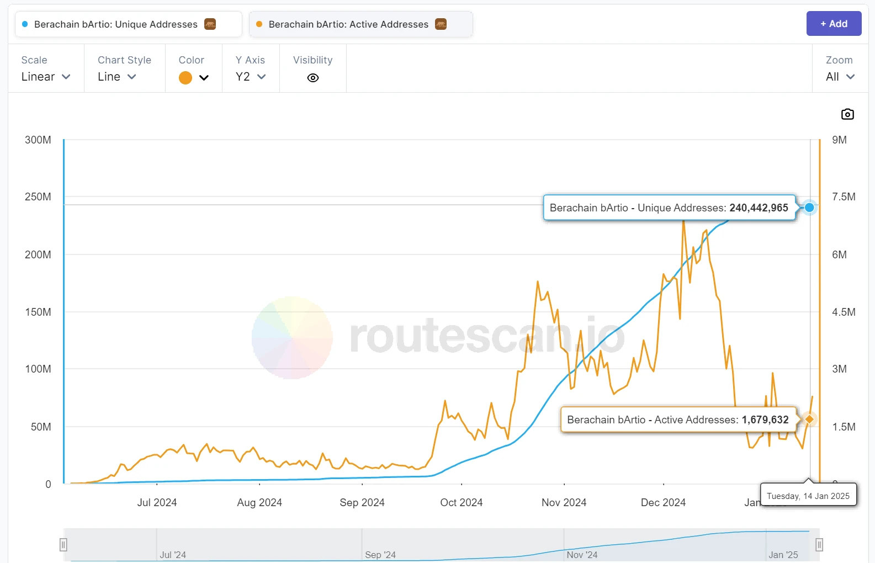The width and height of the screenshot is (875, 563).
Task: Click the camera screenshot icon
Action: [x=847, y=114]
